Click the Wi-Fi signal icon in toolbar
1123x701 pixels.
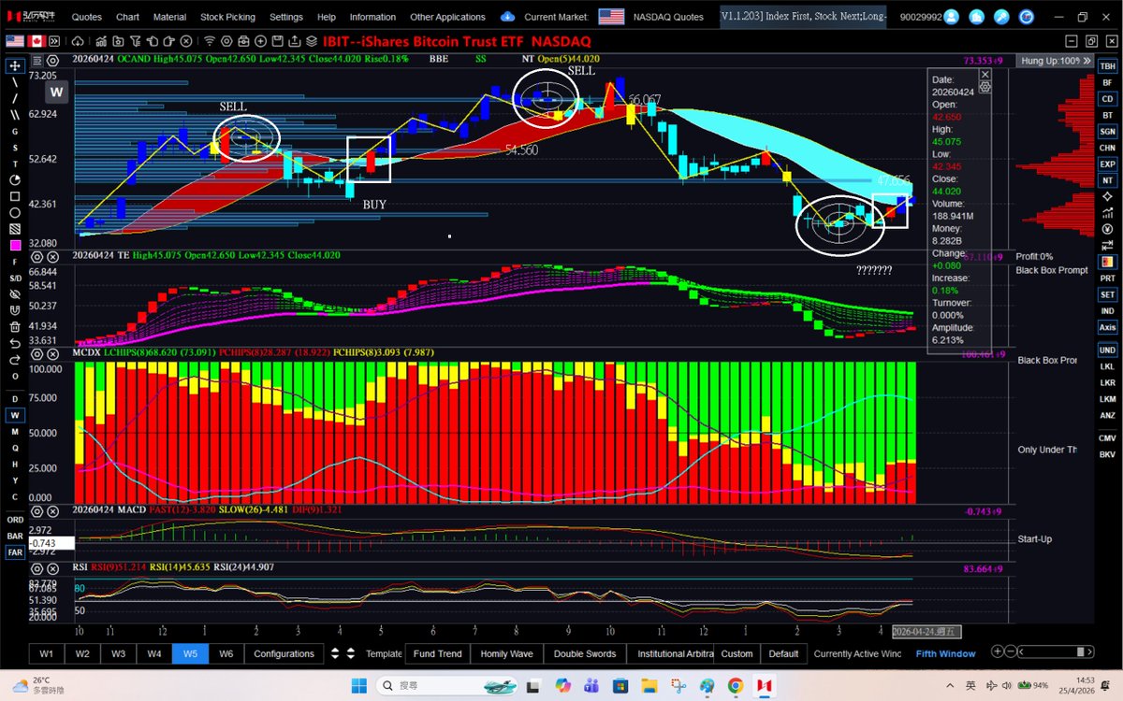coord(210,41)
